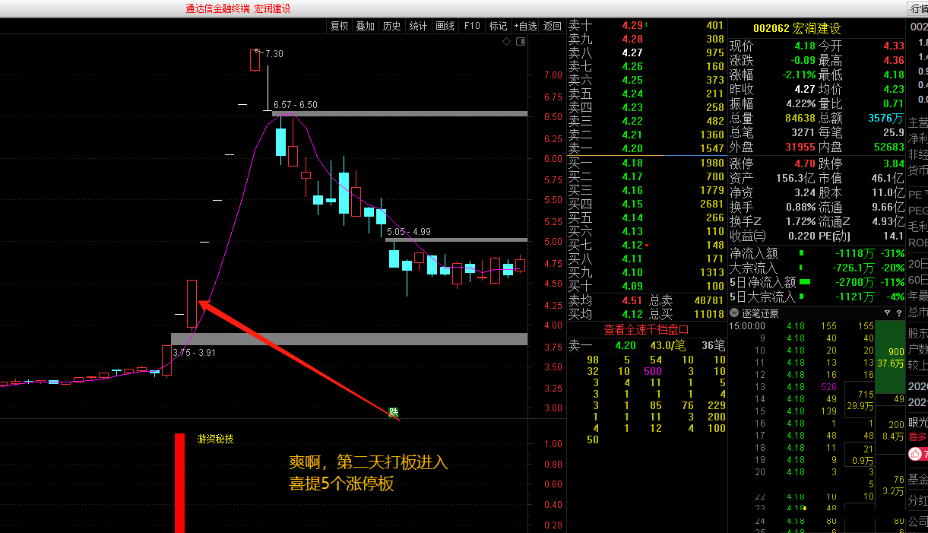This screenshot has height=533, width=928.
Task: Click the 总买 value 11018
Action: [x=710, y=314]
